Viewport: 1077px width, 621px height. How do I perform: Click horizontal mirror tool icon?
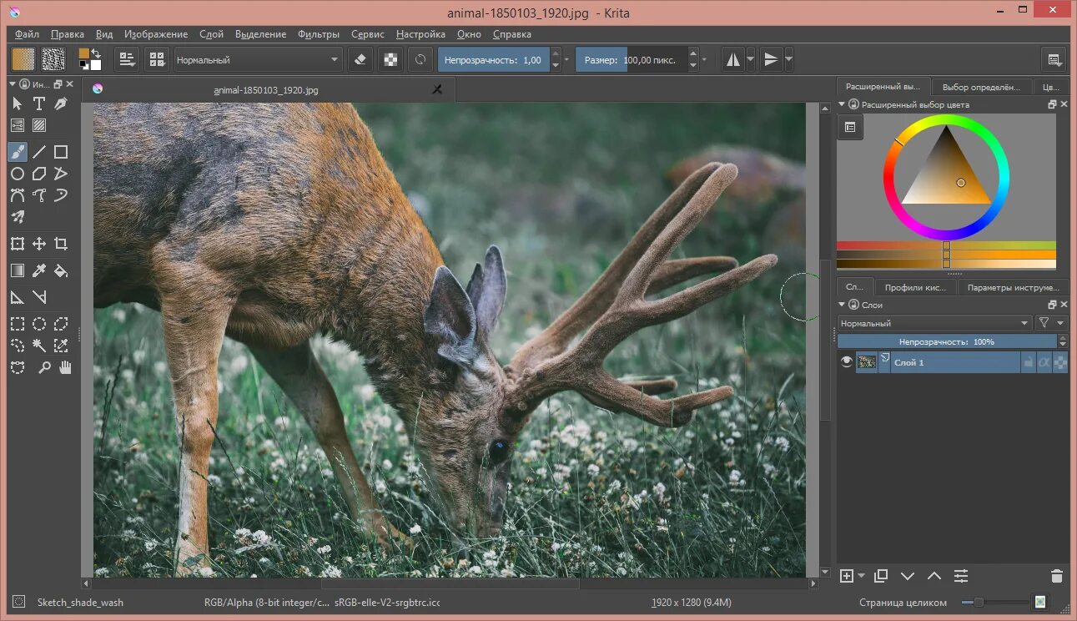coord(732,60)
